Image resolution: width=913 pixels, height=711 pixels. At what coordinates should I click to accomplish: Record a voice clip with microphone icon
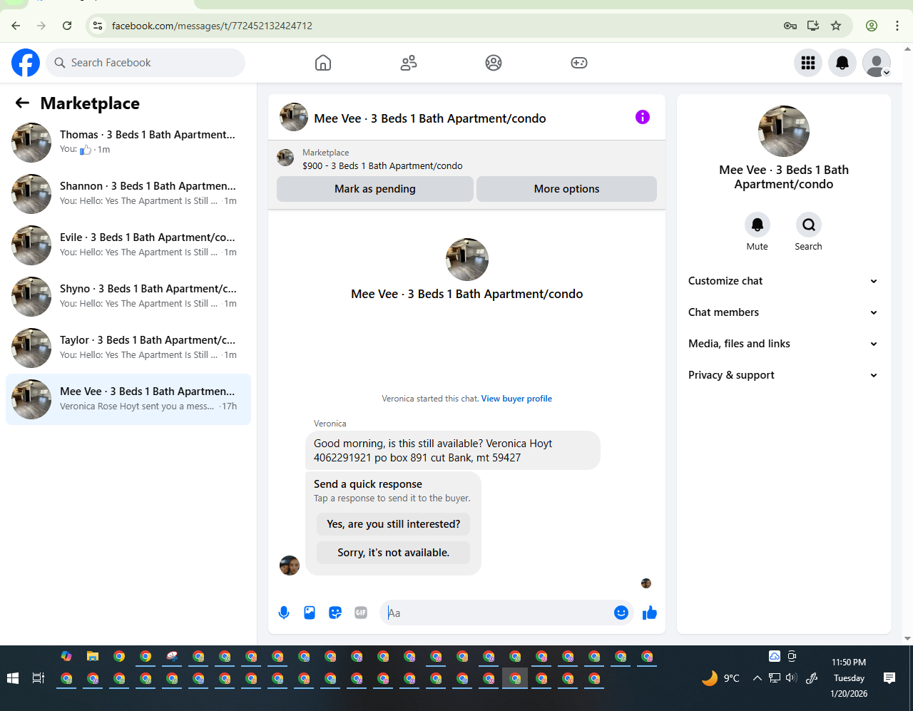click(284, 613)
